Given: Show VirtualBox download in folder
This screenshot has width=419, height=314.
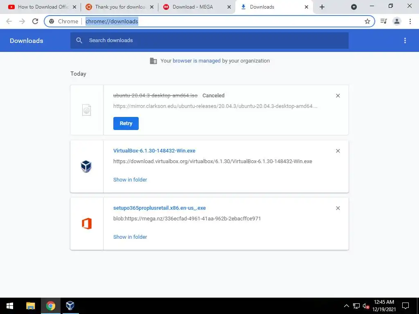Looking at the screenshot, I should click(130, 180).
